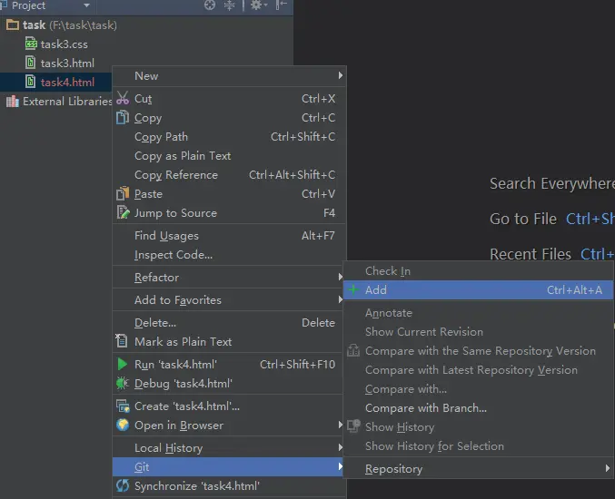The image size is (615, 499).
Task: Choose Jump to Source
Action: click(x=230, y=213)
